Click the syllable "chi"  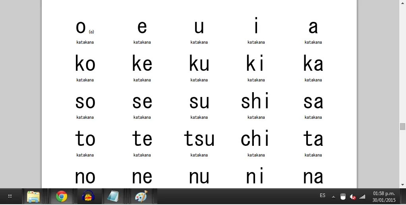255,138
